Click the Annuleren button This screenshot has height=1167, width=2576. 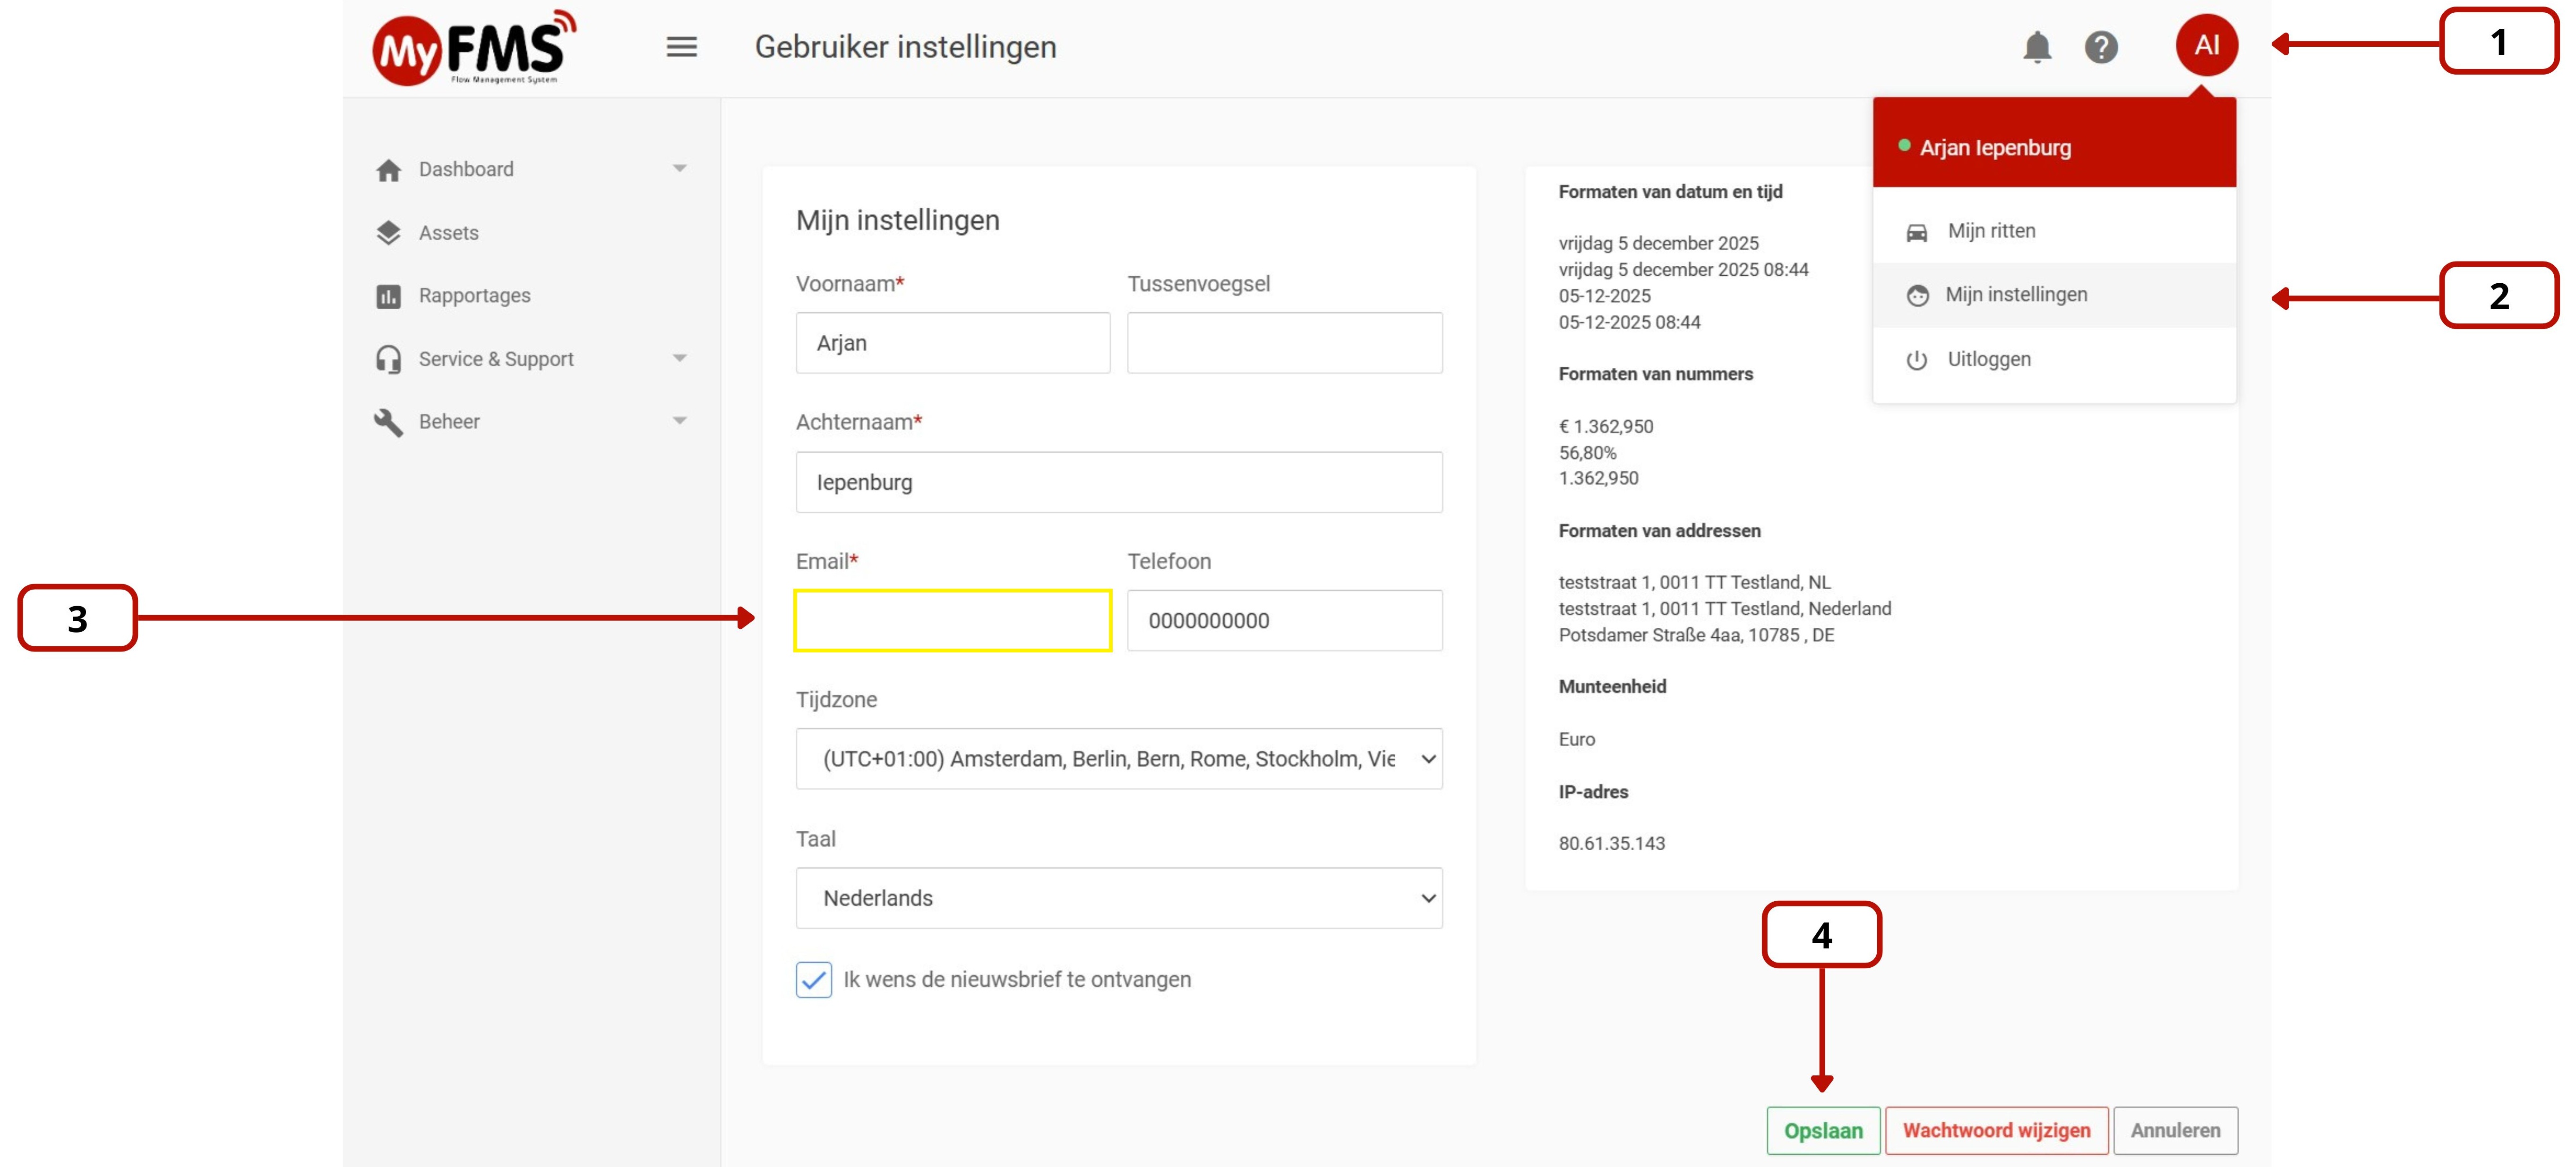click(2174, 1130)
